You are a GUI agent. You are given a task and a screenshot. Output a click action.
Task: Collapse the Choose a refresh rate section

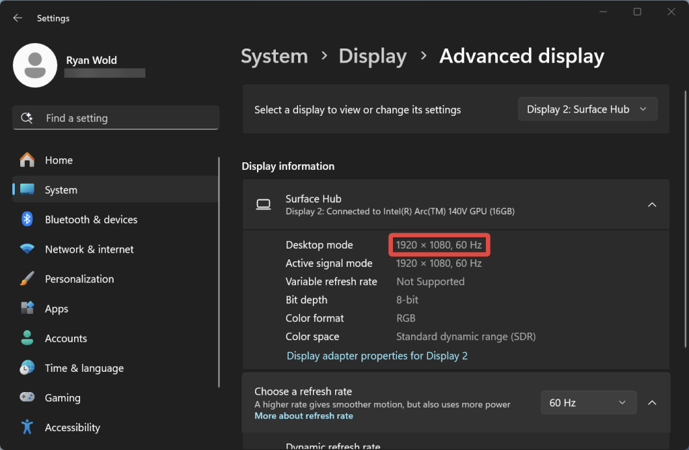point(652,402)
